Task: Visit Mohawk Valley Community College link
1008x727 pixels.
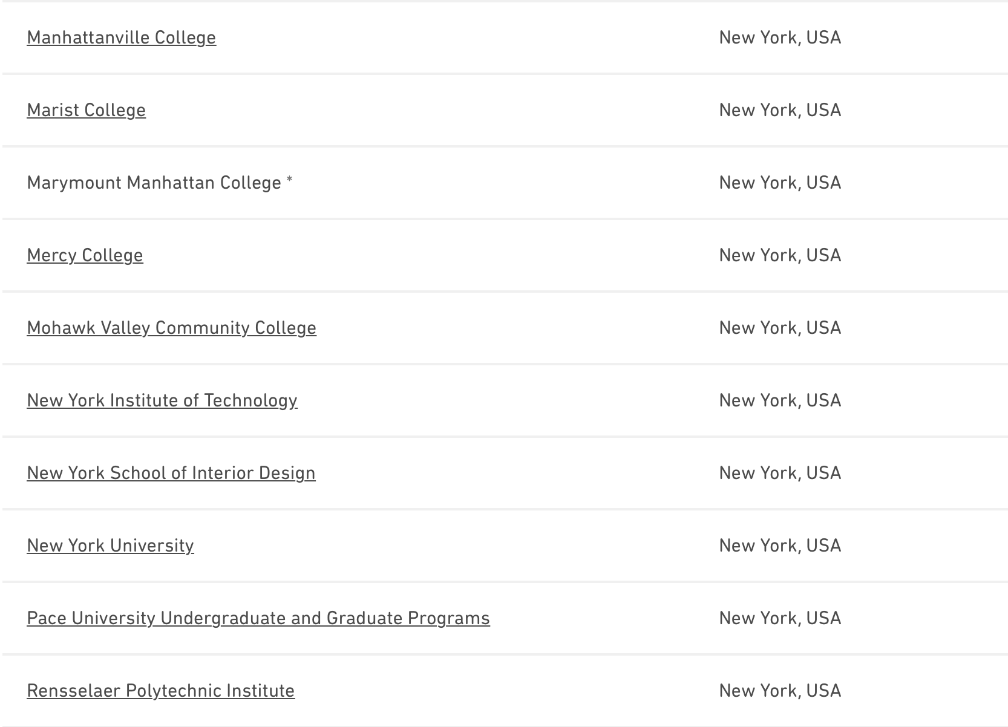Action: pos(171,328)
